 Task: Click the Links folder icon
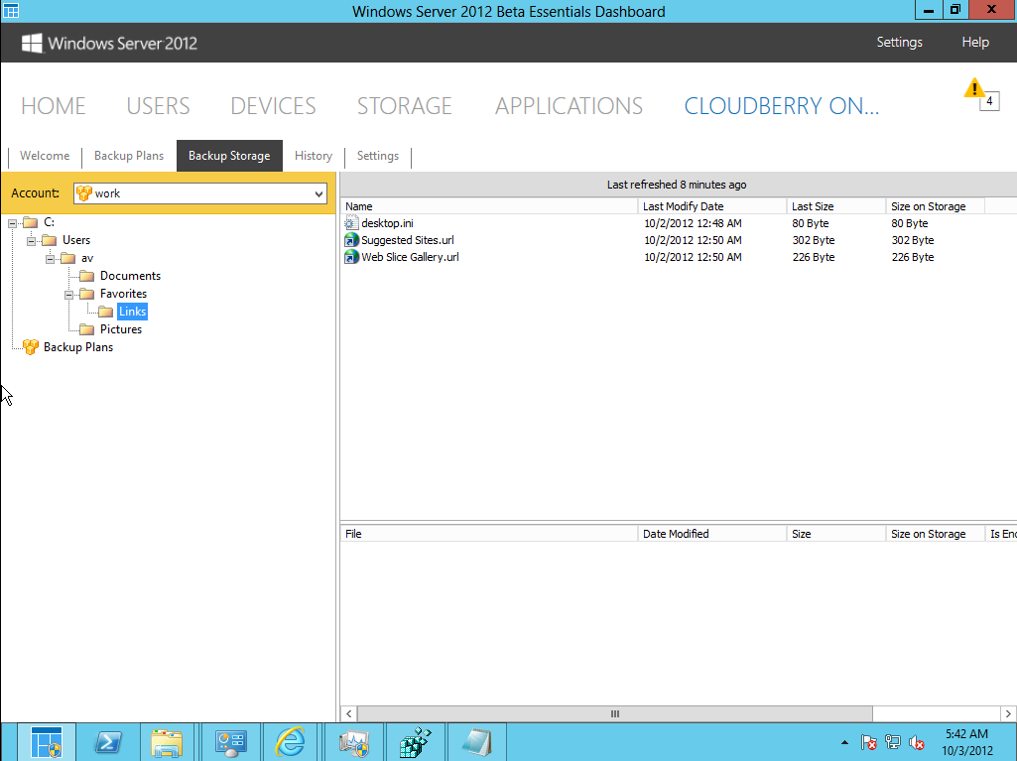106,313
